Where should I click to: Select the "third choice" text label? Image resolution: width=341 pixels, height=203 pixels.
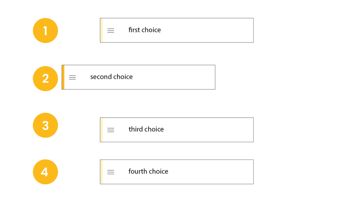tap(146, 129)
